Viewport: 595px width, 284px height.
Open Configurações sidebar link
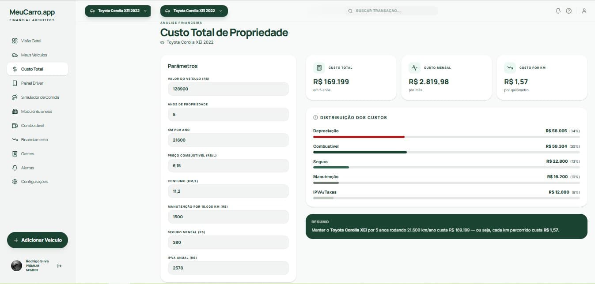click(38, 182)
